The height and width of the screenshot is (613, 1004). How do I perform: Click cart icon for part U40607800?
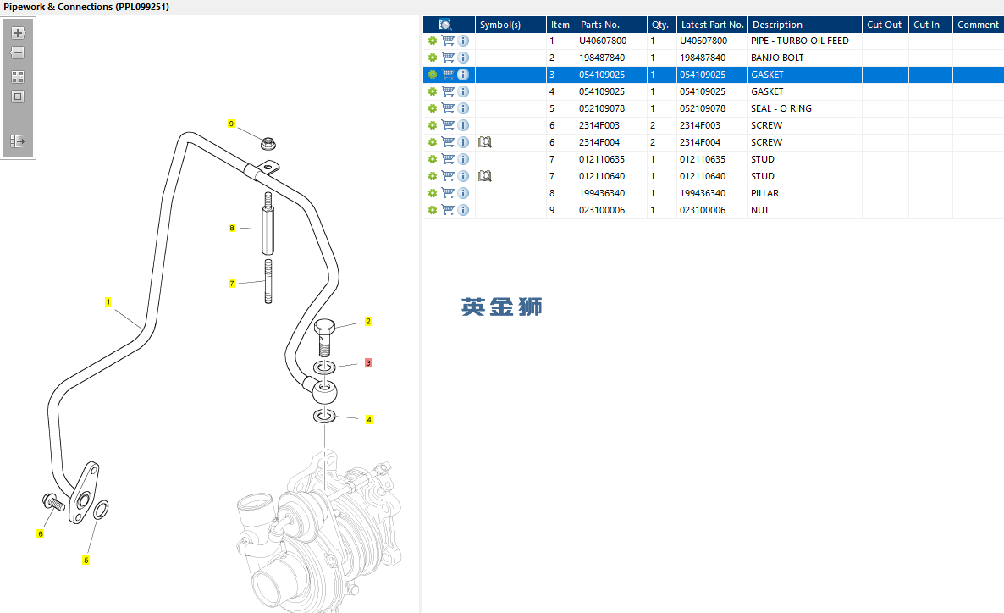448,41
